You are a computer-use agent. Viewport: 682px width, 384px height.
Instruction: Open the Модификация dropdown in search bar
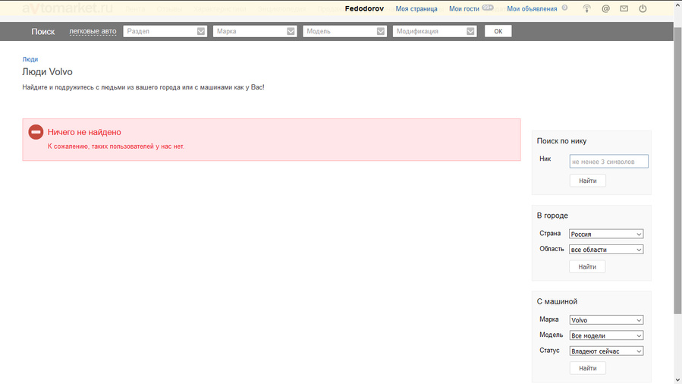pos(435,31)
